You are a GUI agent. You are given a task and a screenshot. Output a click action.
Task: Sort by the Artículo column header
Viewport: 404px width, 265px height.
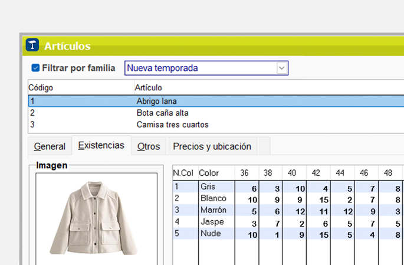[x=148, y=87]
